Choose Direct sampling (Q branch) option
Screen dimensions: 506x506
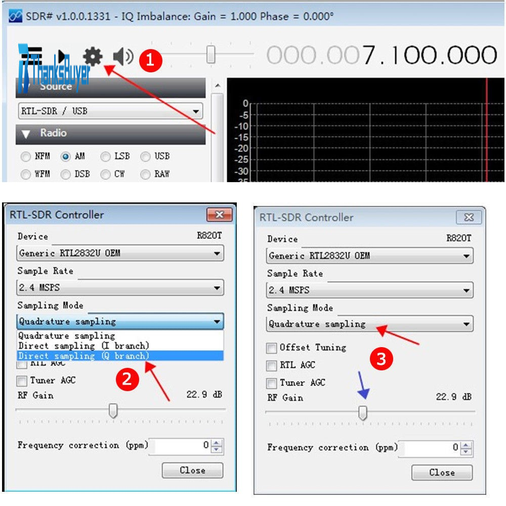120,356
